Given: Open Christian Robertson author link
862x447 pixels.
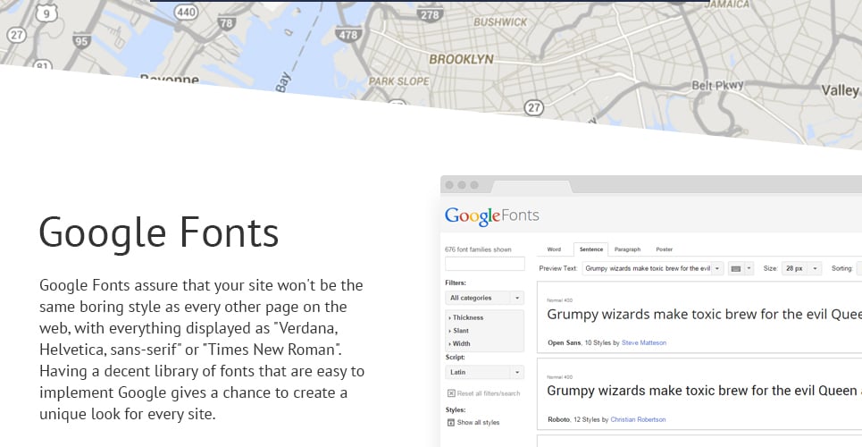Looking at the screenshot, I should point(638,419).
